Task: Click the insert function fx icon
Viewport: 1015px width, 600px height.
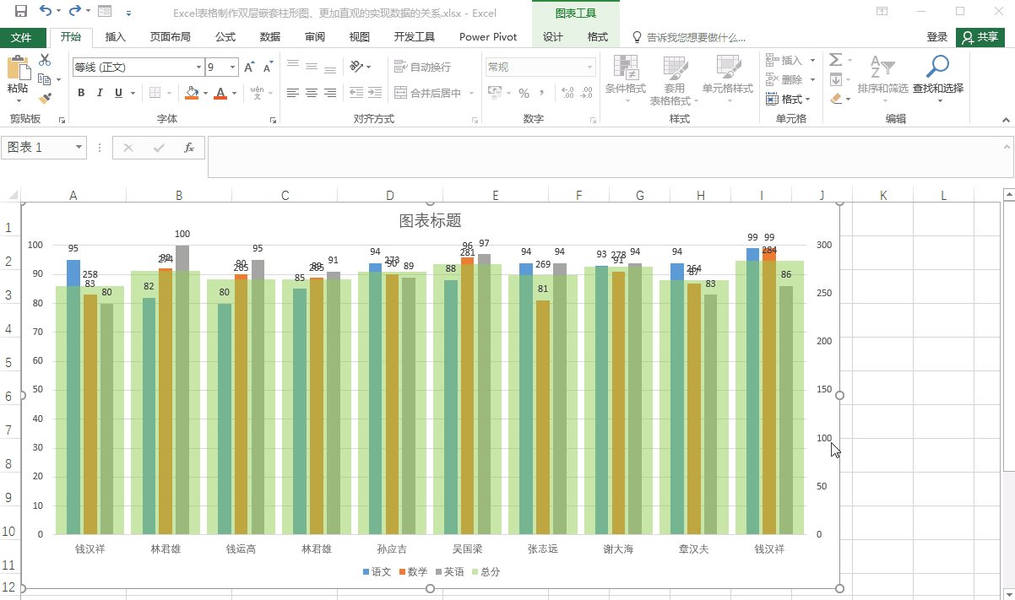Action: (189, 148)
